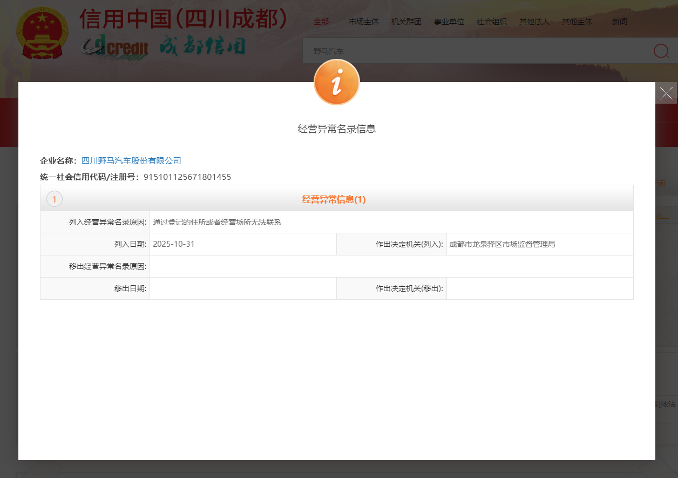This screenshot has width=678, height=478.
Task: Open the 机关群团 tab
Action: [406, 22]
